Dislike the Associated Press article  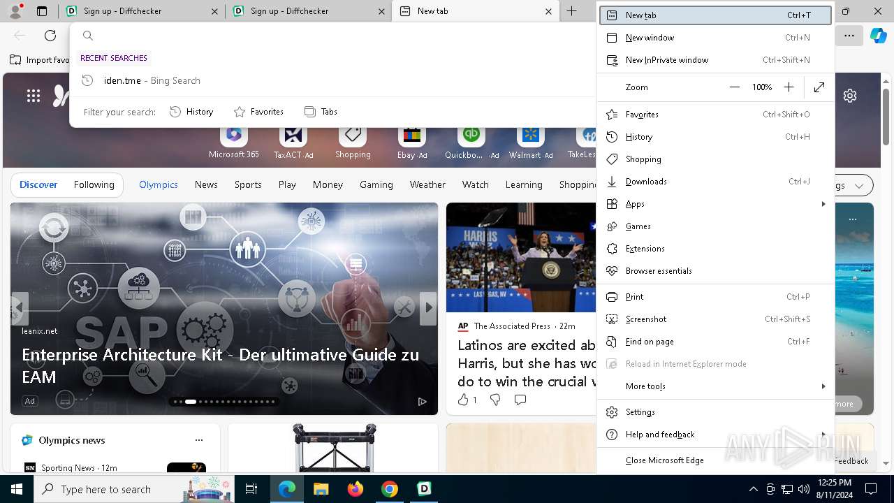(495, 400)
